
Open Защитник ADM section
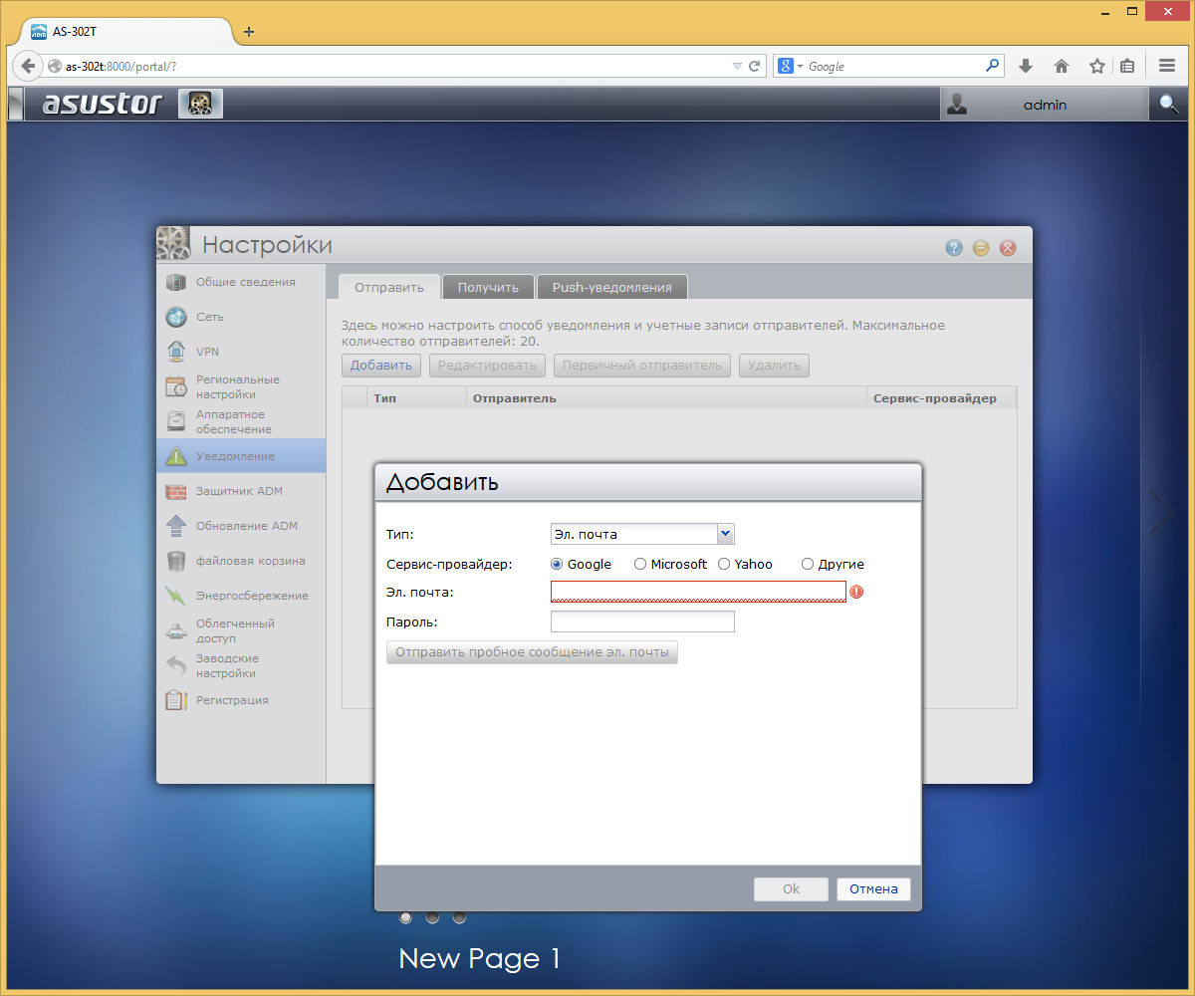tap(241, 491)
